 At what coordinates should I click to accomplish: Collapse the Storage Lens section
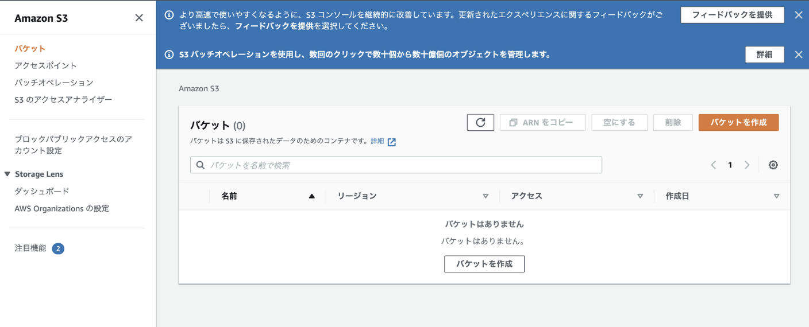[x=7, y=174]
